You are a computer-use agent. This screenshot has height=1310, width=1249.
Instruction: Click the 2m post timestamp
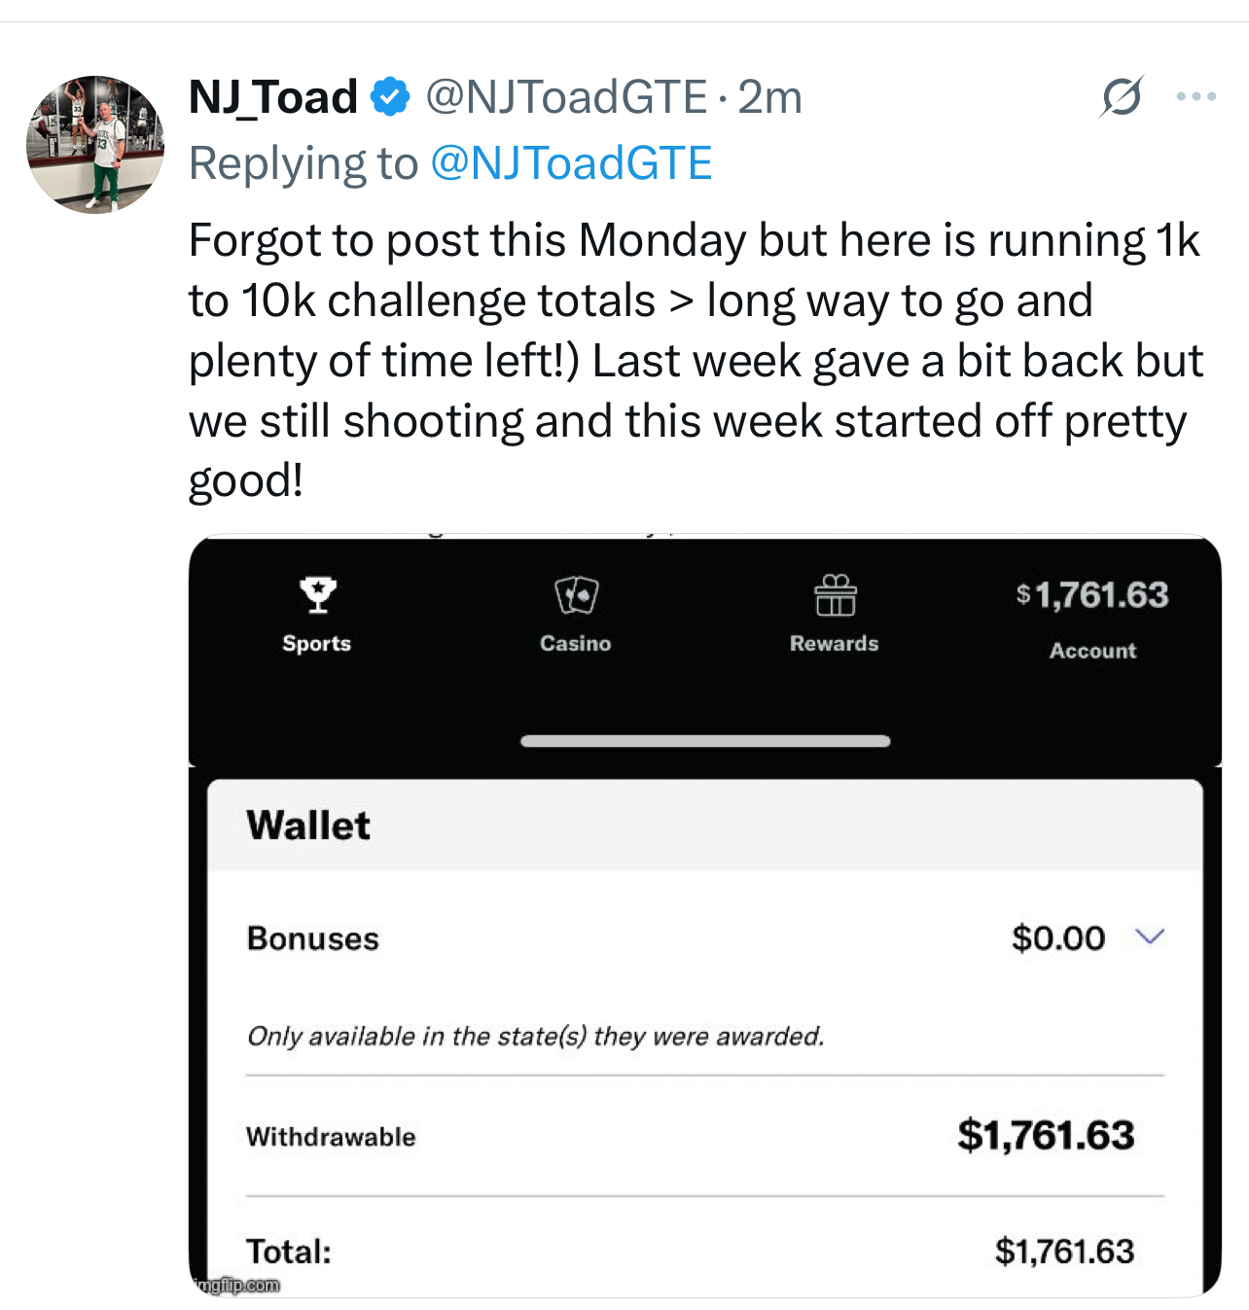point(769,97)
